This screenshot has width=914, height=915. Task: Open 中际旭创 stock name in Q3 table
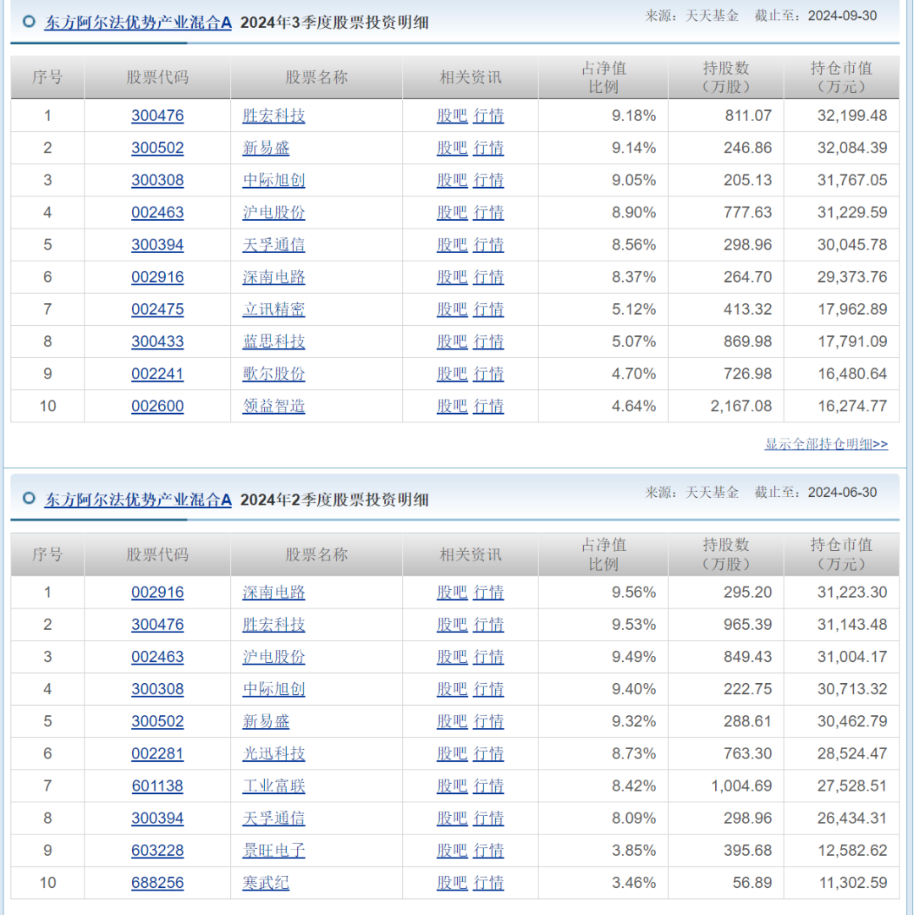(273, 179)
